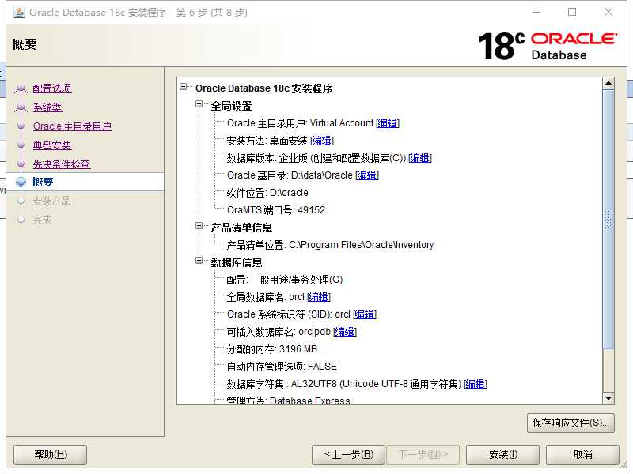
Task: Start installation with the 安装(I) button
Action: [x=502, y=455]
